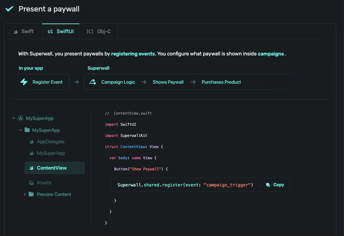
Task: Click the Swift bird icon in the Swift tab
Action: click(15, 32)
